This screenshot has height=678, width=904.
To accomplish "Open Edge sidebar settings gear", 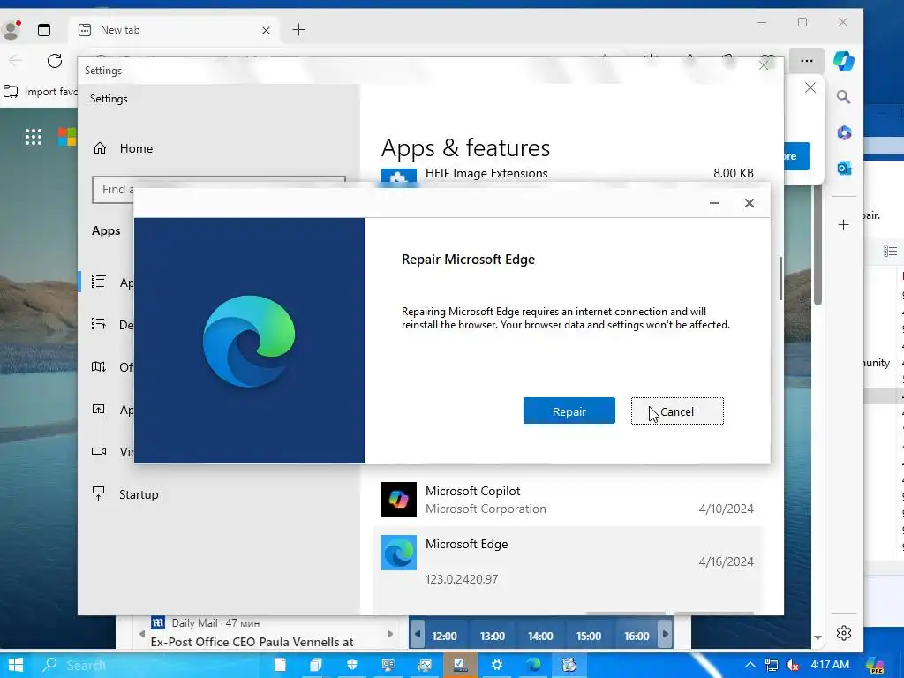I will pos(843,633).
